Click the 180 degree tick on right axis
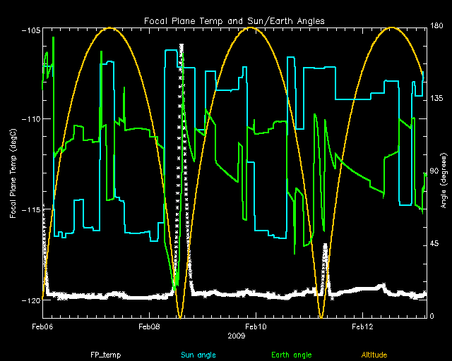Image resolution: width=452 pixels, height=361 pixels. (437, 27)
